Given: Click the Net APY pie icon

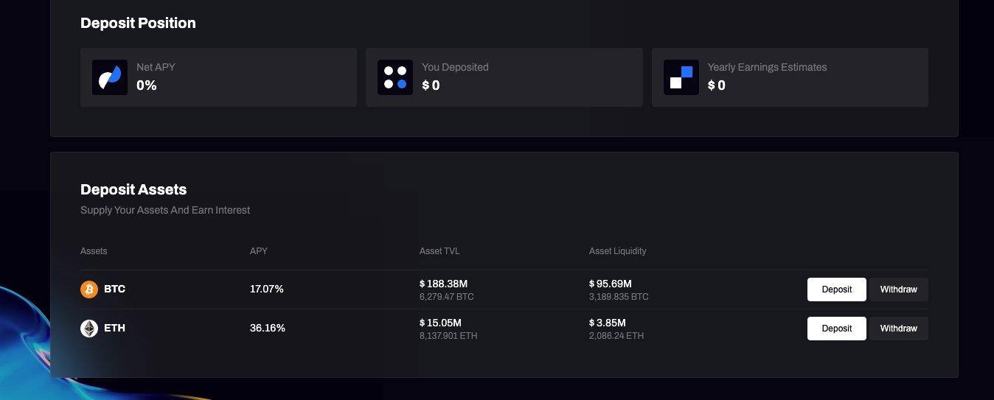Looking at the screenshot, I should click(110, 77).
